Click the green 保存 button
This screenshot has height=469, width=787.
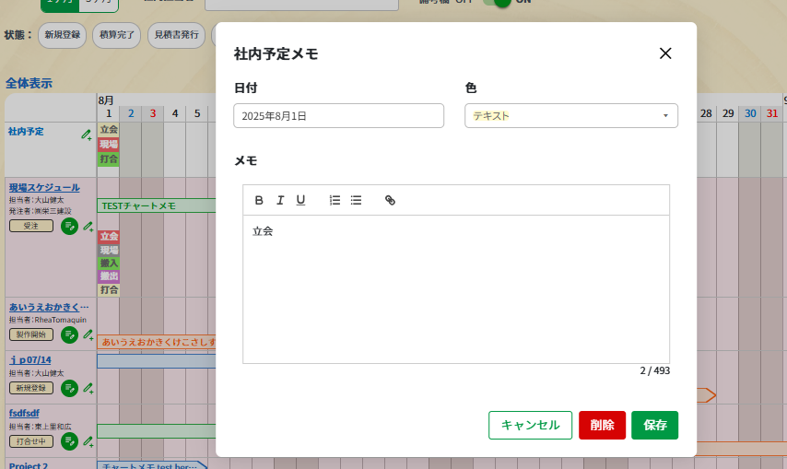click(655, 426)
